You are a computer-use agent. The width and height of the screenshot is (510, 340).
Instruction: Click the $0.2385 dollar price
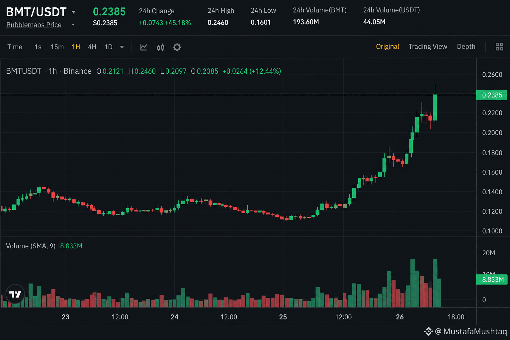[105, 23]
